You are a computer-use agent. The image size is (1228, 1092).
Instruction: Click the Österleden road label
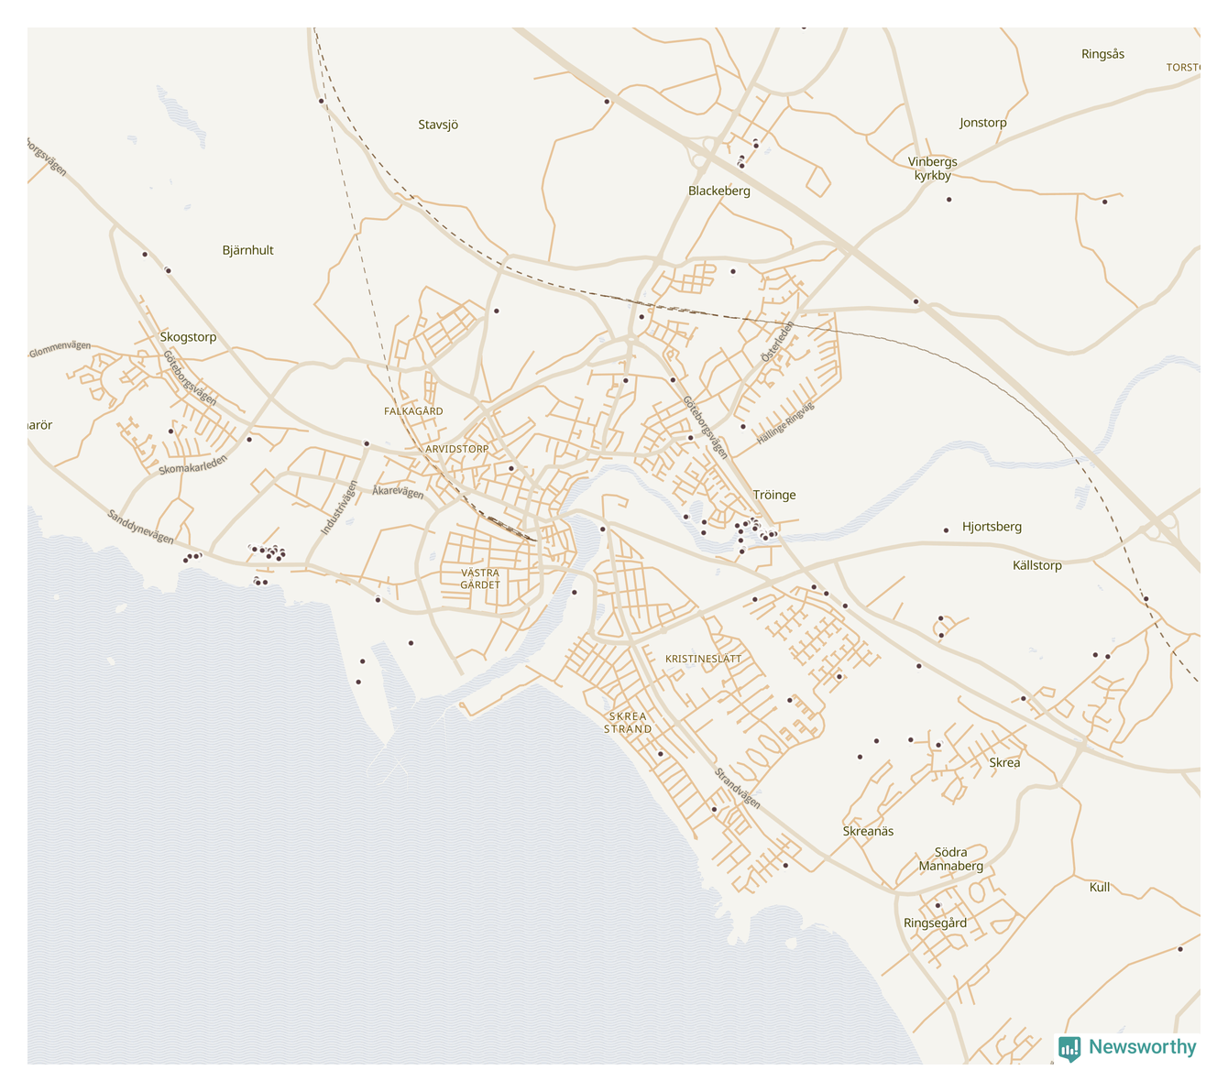[777, 341]
